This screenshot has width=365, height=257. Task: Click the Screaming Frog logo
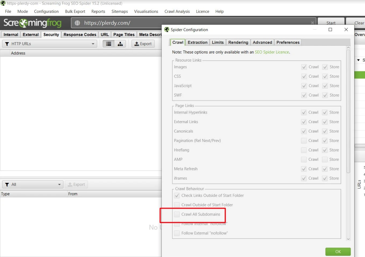tap(32, 23)
